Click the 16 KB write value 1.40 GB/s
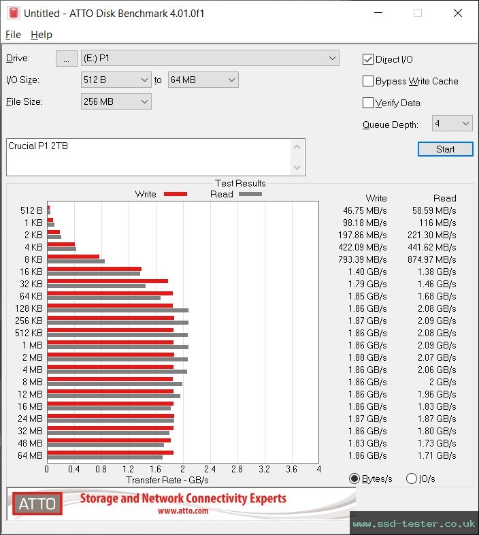 (x=367, y=272)
